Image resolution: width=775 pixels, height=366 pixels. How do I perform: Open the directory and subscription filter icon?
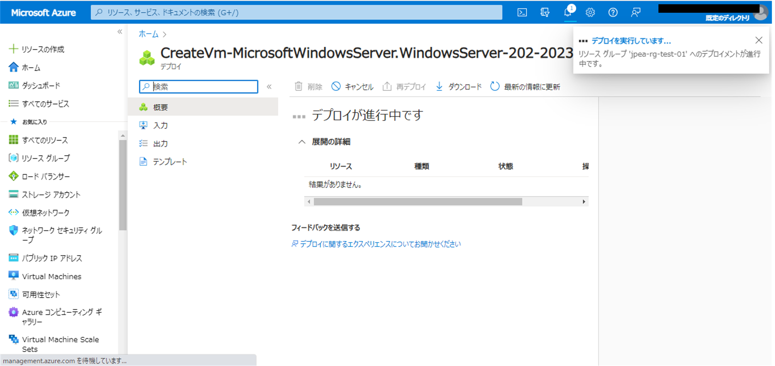click(545, 12)
